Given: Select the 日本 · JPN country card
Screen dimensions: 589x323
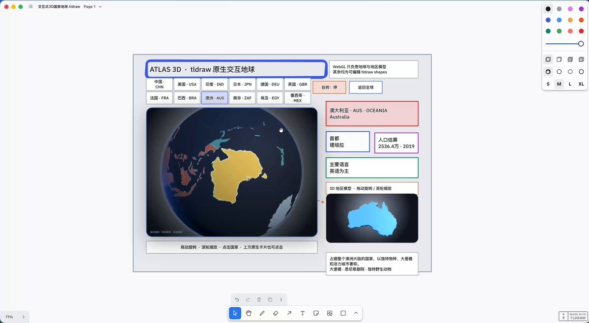Looking at the screenshot, I should coord(242,84).
